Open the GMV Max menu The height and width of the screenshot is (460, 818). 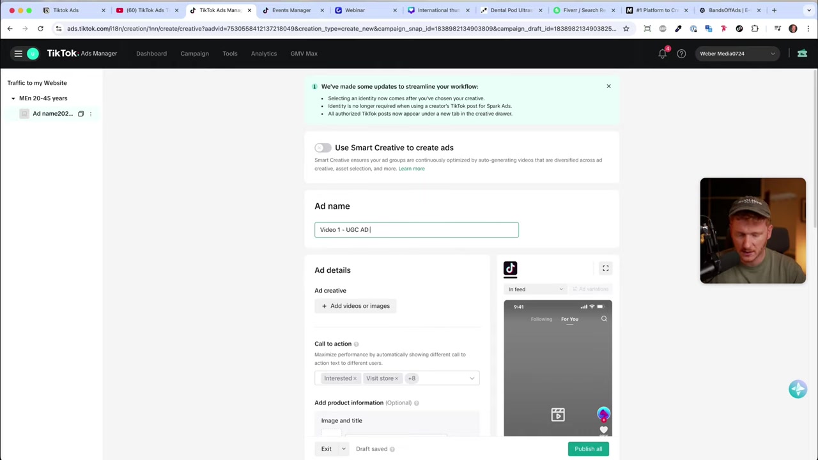304,54
